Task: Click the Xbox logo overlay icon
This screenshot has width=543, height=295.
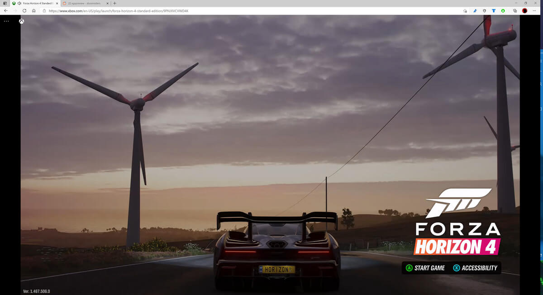Action: (21, 21)
